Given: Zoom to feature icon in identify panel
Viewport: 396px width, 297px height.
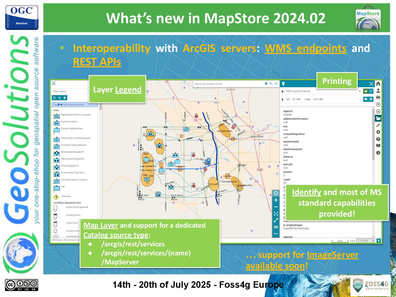Looking at the screenshot, I should point(371,91).
